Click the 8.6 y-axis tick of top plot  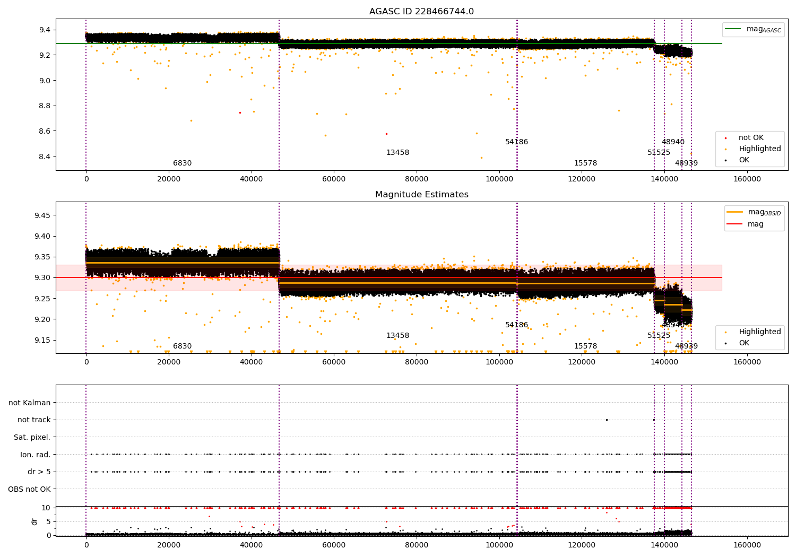point(45,132)
